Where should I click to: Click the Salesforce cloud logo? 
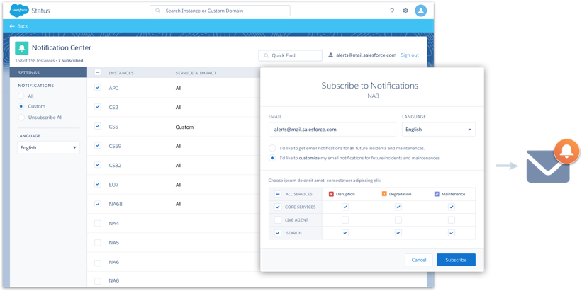[19, 11]
